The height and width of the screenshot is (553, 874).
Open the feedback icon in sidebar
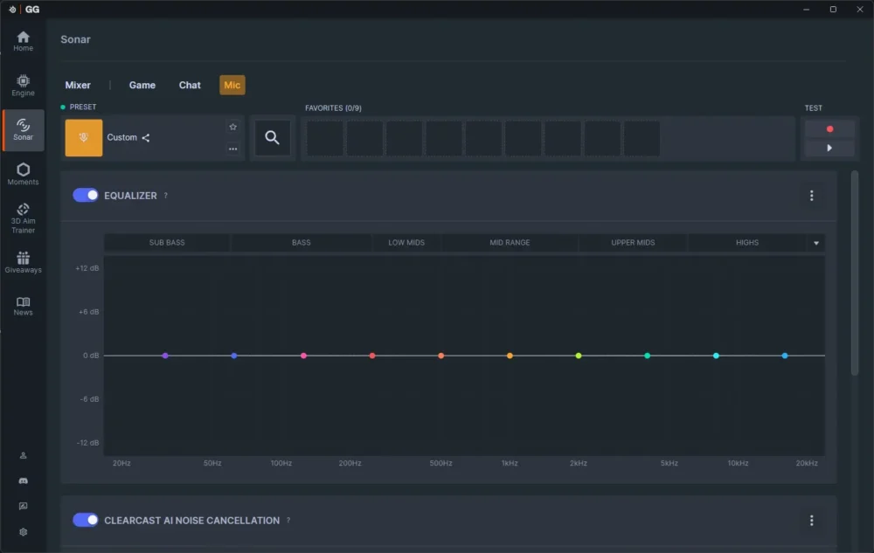pyautogui.click(x=23, y=506)
